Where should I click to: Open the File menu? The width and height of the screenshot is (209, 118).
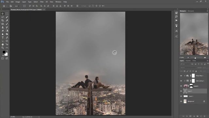point(7,2)
